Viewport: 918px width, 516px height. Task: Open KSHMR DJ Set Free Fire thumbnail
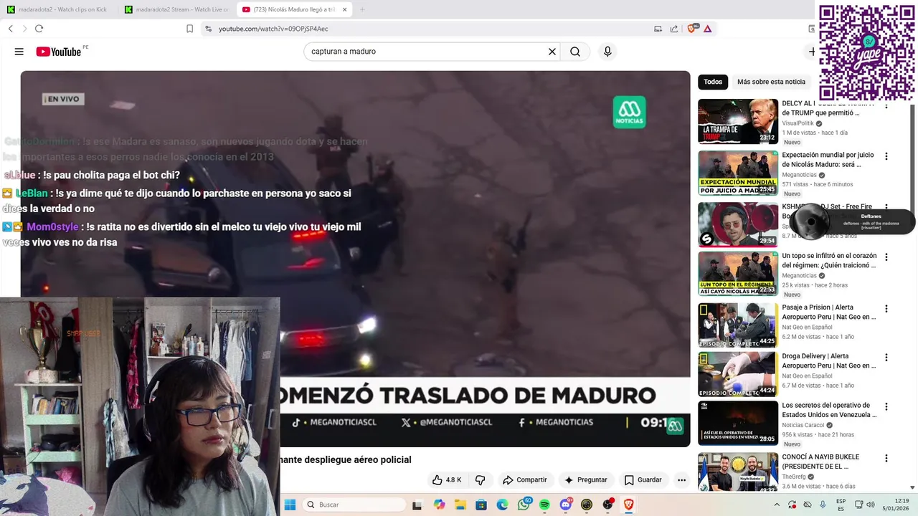[x=738, y=224]
